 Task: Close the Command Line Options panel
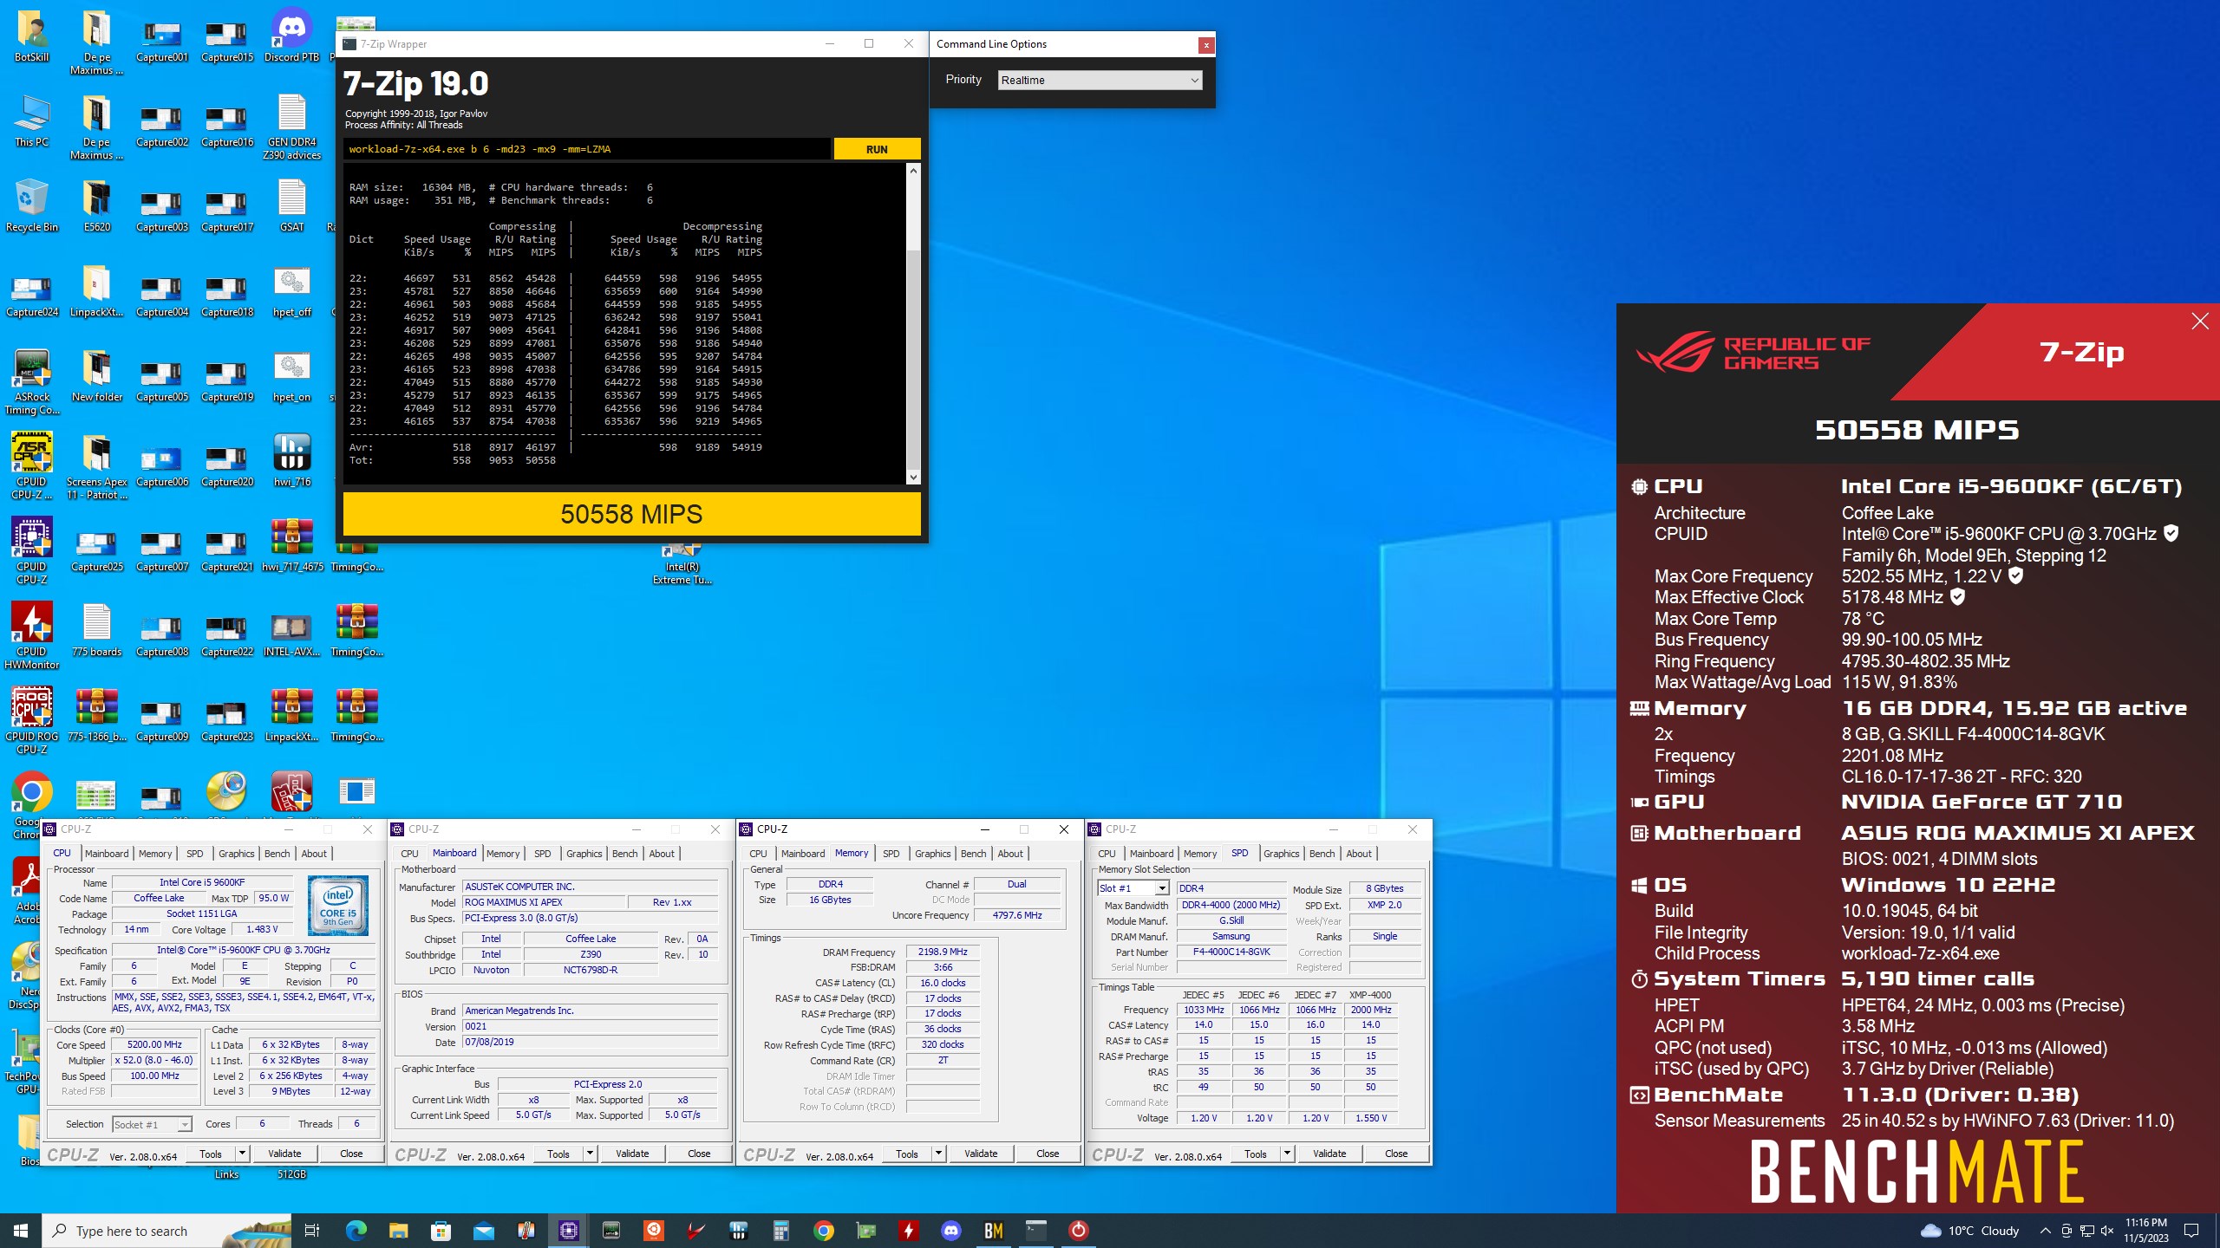coord(1205,45)
